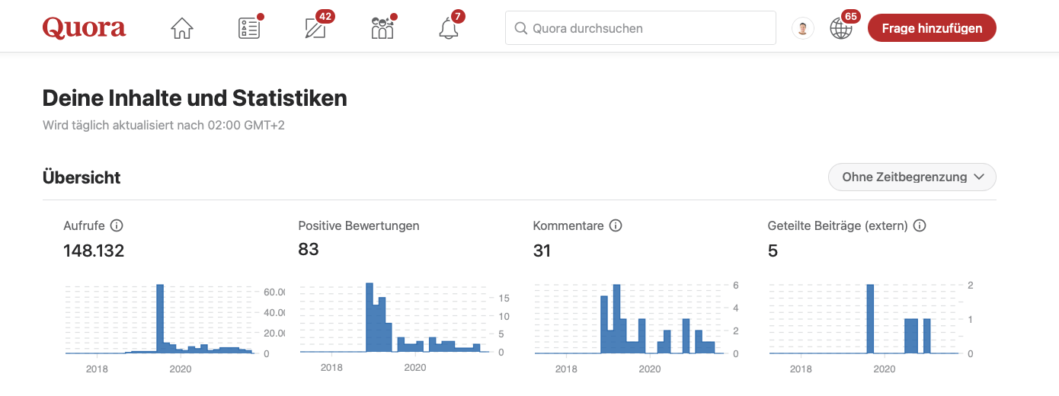This screenshot has height=396, width=1059.
Task: Click the tallest bar in Aufrufe chart
Action: [x=160, y=318]
